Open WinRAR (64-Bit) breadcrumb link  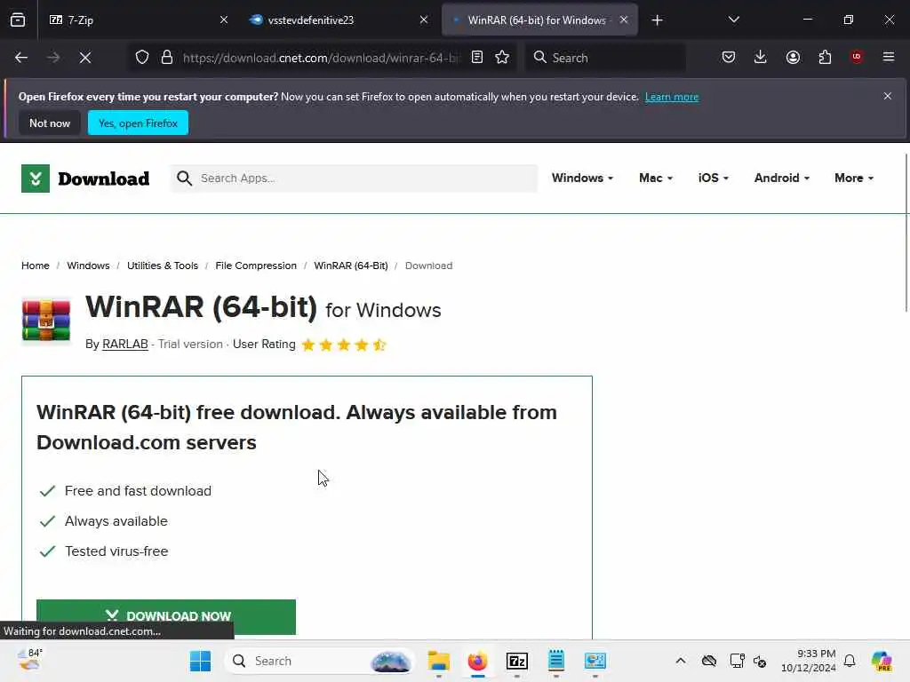(x=350, y=266)
